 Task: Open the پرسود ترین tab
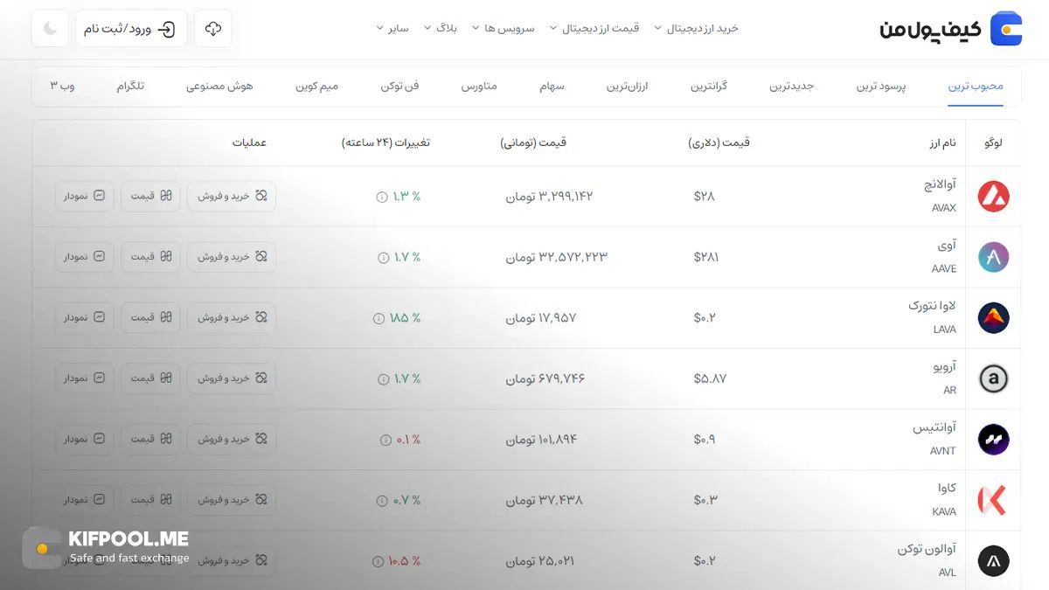pos(881,87)
